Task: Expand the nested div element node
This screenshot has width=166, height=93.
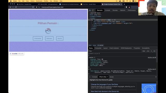Action: [93, 25]
